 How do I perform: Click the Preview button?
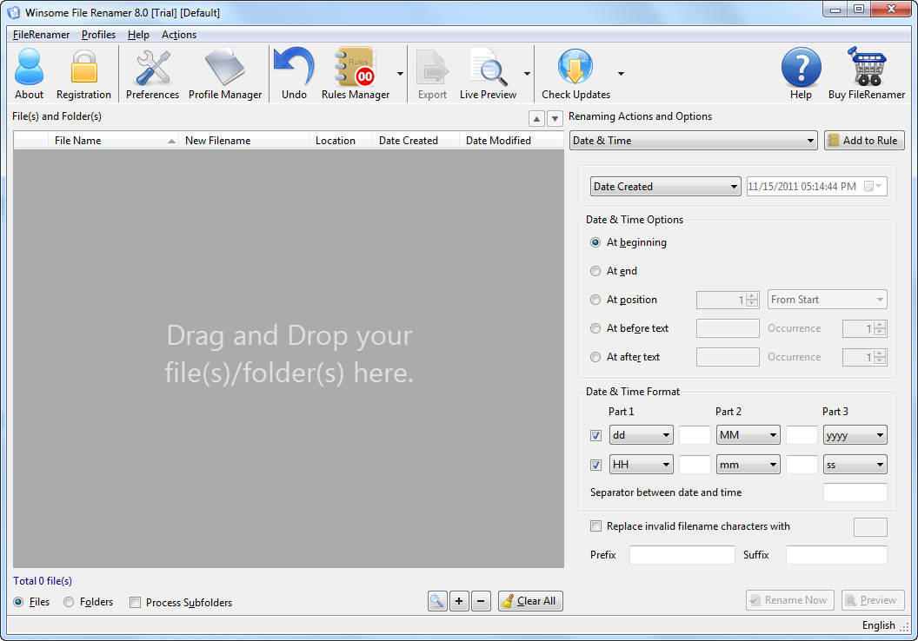(x=872, y=600)
